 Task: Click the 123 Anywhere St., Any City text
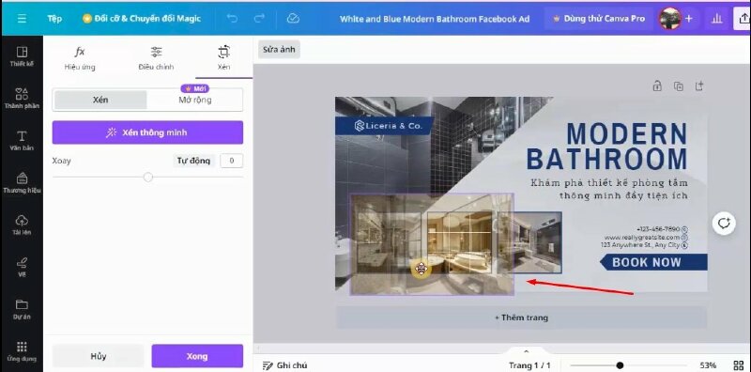(x=640, y=245)
